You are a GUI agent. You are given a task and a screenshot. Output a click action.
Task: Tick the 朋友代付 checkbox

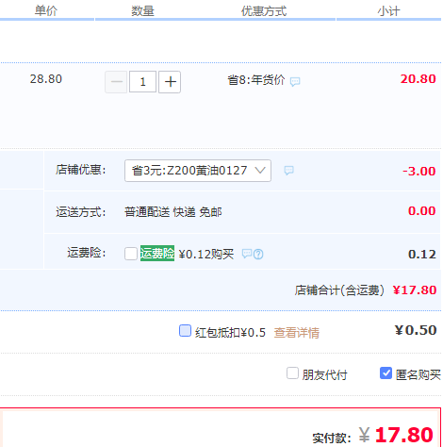[x=292, y=373]
